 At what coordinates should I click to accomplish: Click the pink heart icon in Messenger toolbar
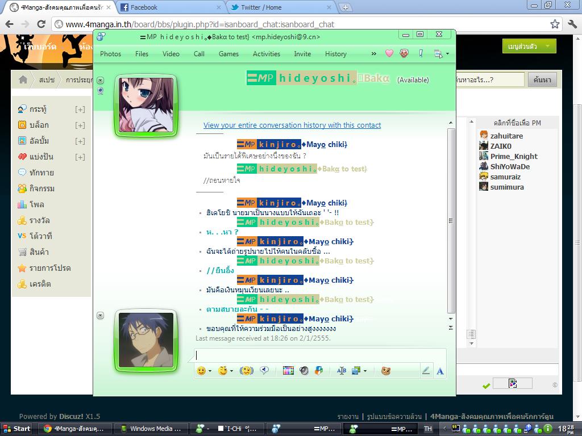point(389,53)
